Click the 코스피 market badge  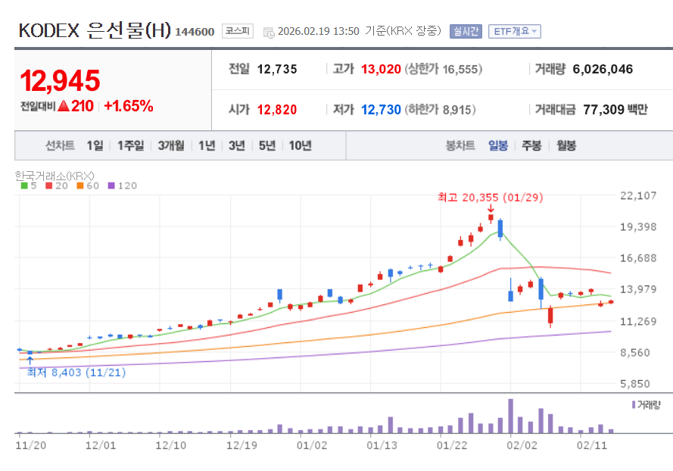point(236,32)
